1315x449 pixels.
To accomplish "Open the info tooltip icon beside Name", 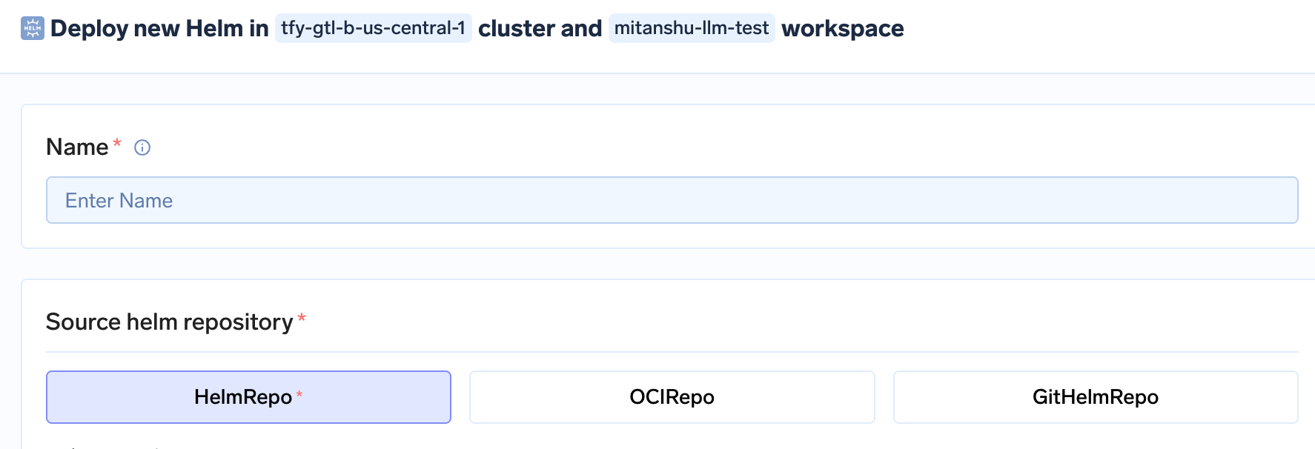I will pos(142,147).
